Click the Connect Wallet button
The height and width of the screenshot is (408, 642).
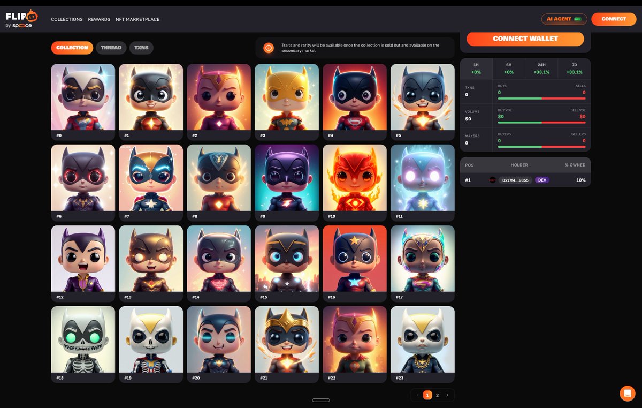525,39
